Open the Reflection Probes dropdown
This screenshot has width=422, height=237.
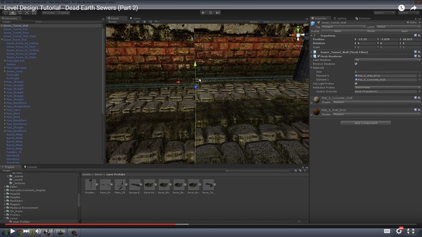388,88
